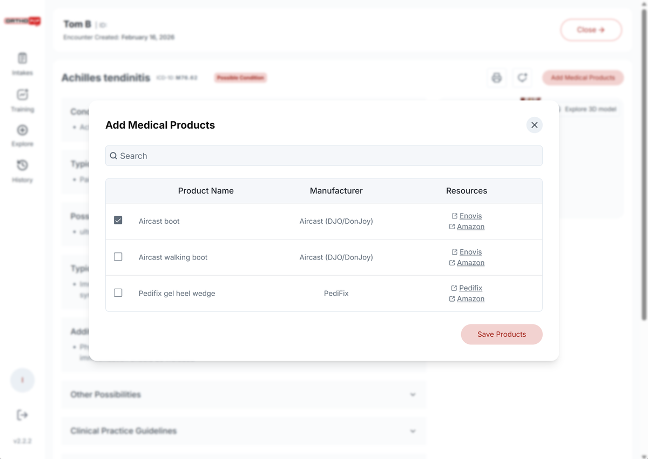
Task: Click the Save Products button
Action: [x=501, y=334]
